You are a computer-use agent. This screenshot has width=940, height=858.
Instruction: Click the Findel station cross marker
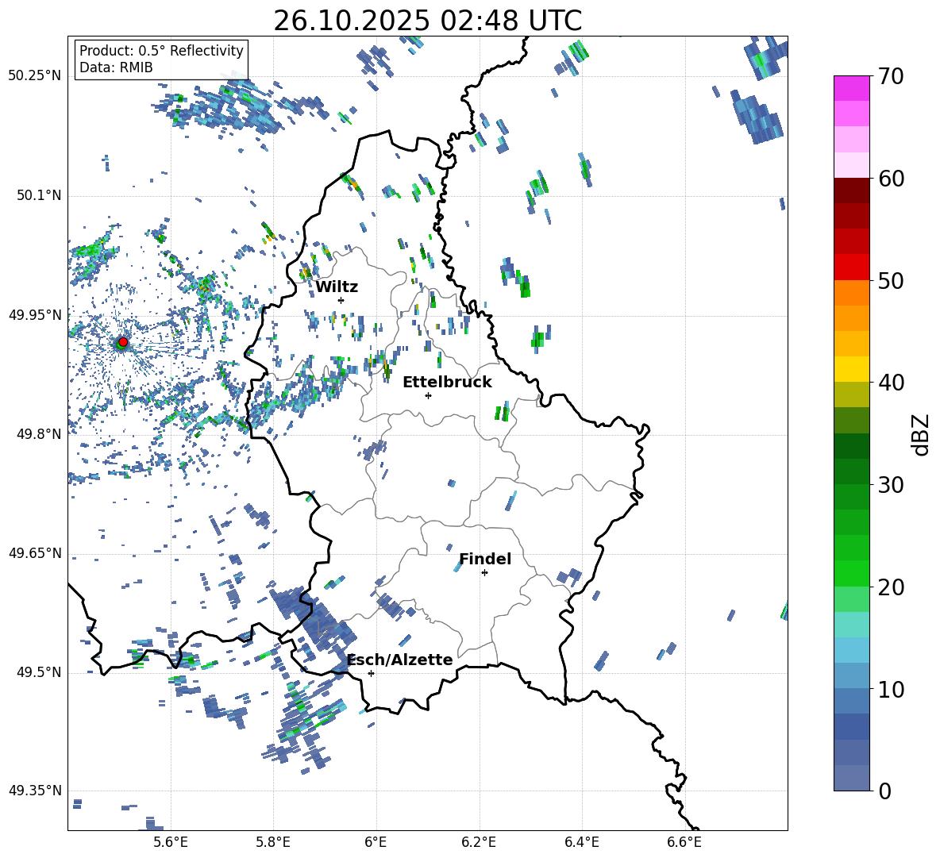(484, 572)
